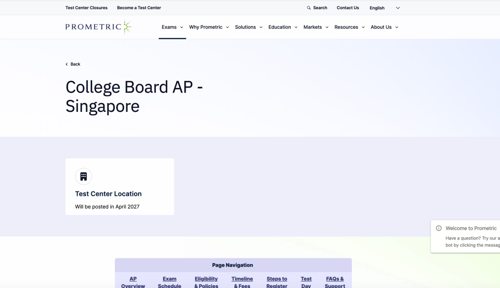
Task: Open the Why Prometric menu
Action: tap(206, 27)
